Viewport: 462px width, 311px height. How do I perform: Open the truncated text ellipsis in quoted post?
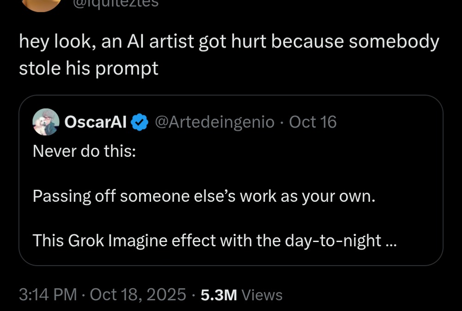click(x=390, y=241)
